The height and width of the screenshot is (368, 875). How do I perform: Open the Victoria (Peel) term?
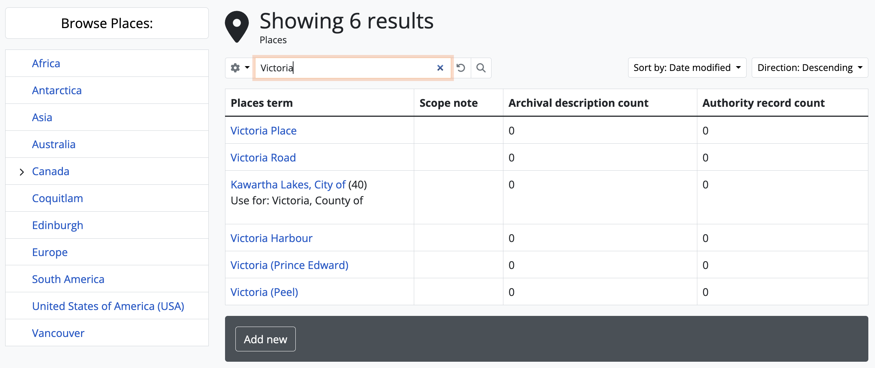click(264, 292)
